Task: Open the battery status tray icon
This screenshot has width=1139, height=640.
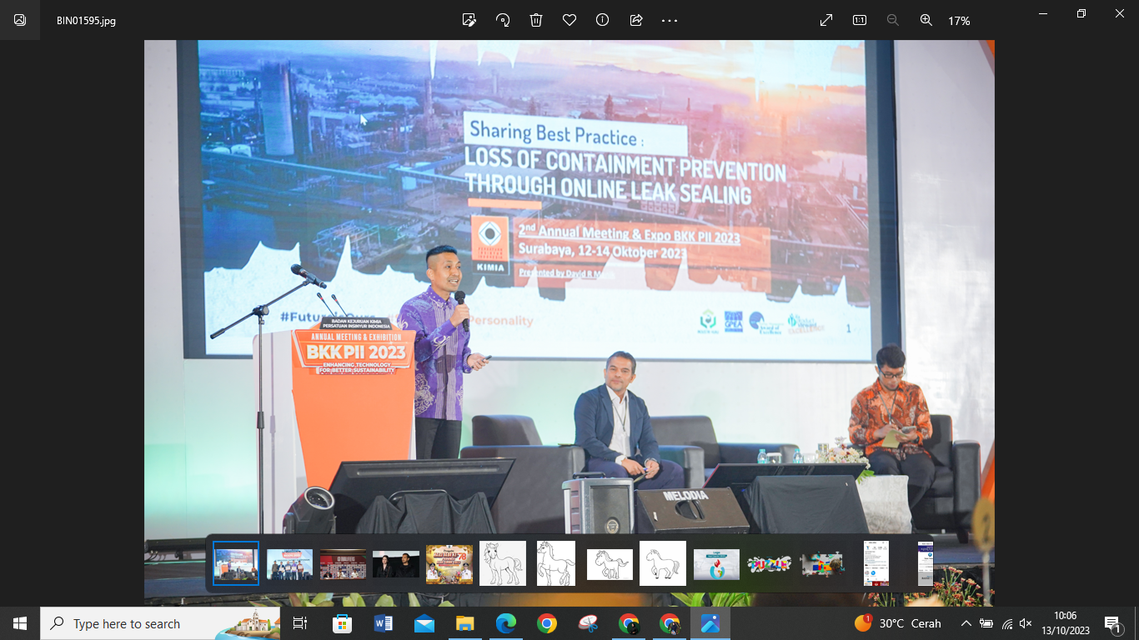Action: point(986,623)
